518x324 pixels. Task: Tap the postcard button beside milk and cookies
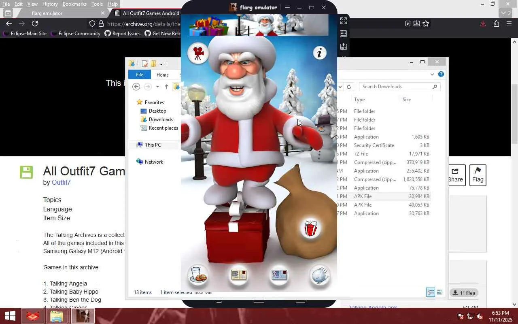238,275
